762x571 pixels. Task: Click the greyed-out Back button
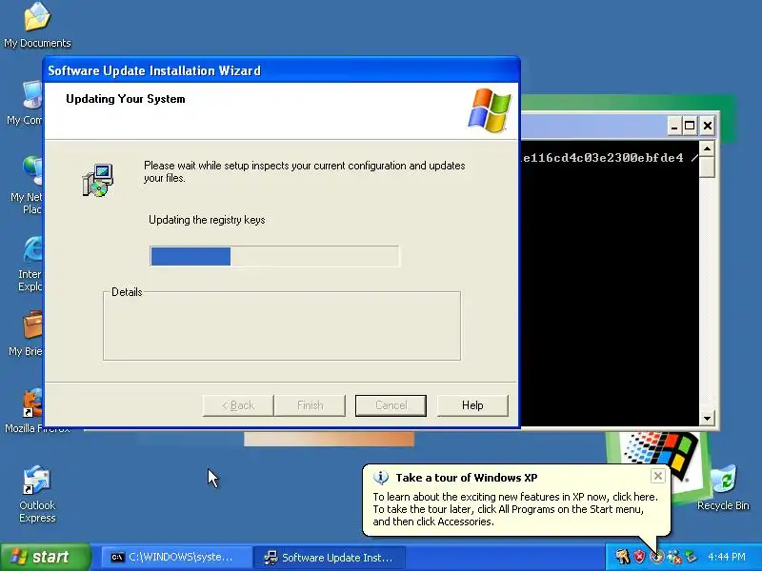[x=238, y=405]
